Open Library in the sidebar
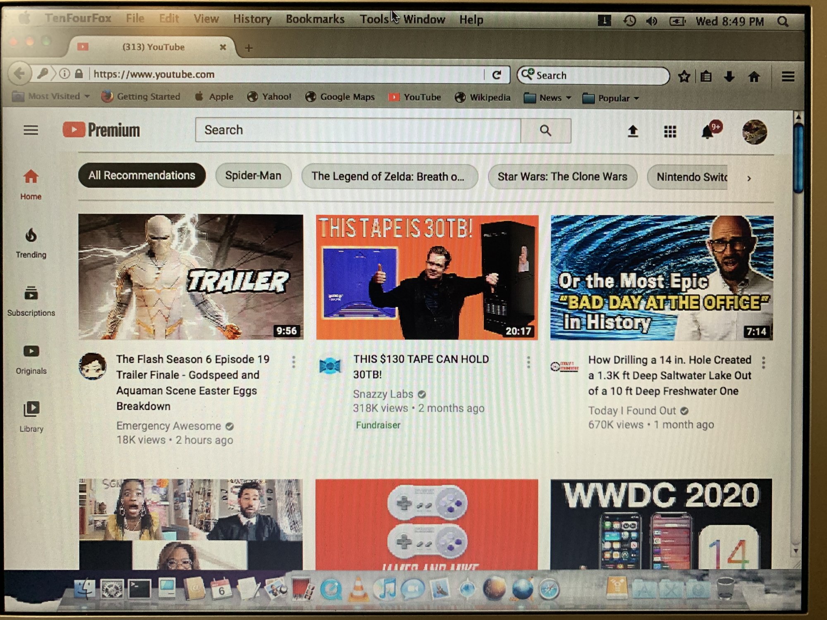 click(31, 417)
